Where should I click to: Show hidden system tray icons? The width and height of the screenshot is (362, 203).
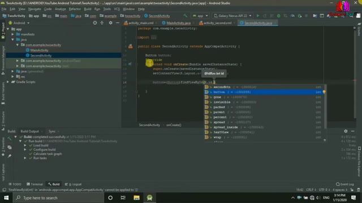[x=292, y=198]
